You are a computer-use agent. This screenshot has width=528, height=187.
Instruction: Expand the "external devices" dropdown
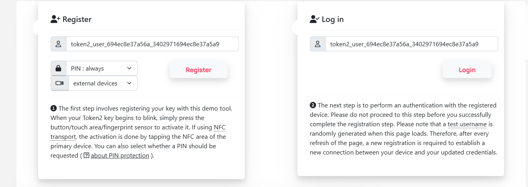coord(103,83)
